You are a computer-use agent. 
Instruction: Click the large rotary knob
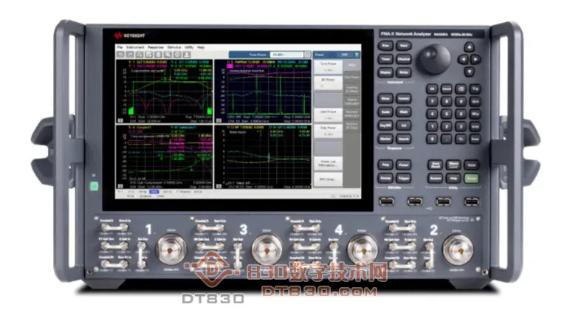pyautogui.click(x=434, y=58)
